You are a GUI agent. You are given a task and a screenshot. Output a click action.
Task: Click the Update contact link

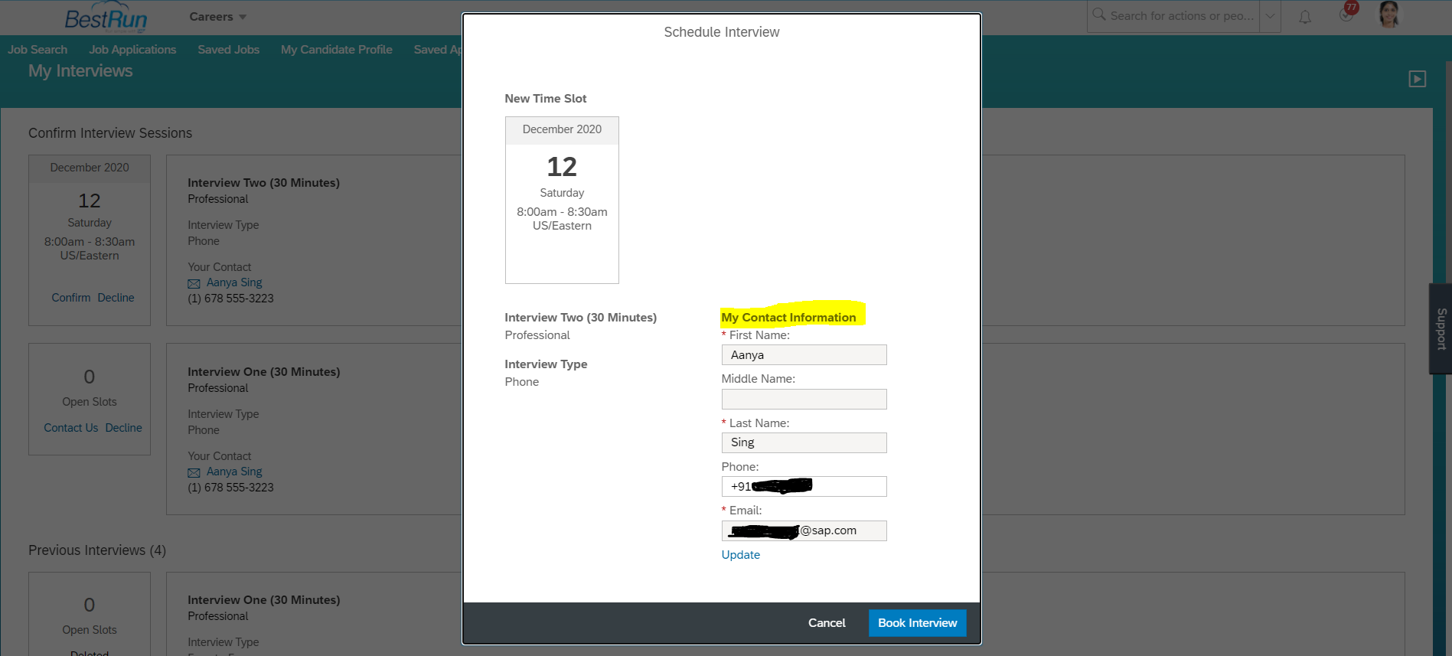click(x=741, y=555)
